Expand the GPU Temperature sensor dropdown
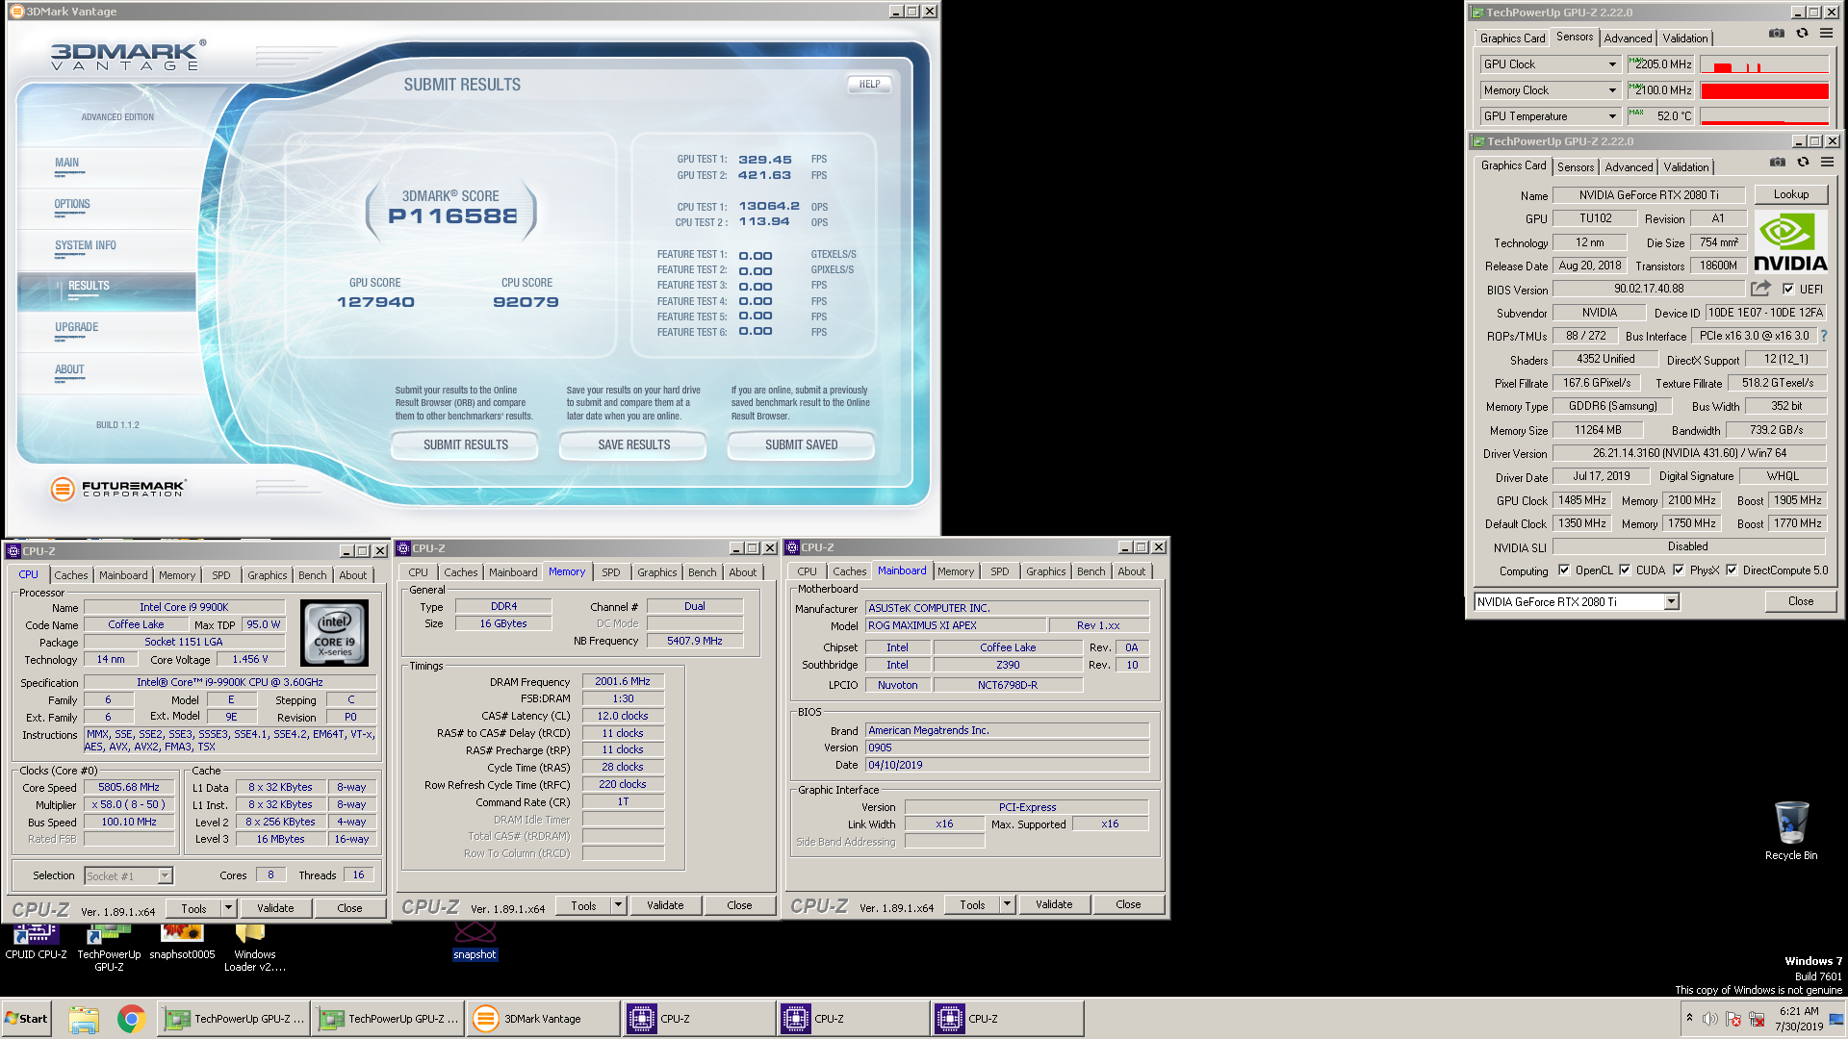The height and width of the screenshot is (1039, 1848). pyautogui.click(x=1612, y=116)
